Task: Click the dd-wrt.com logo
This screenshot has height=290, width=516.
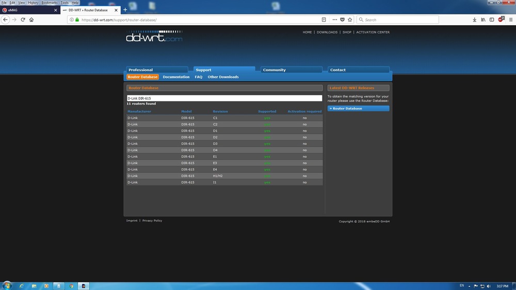Action: tap(154, 37)
